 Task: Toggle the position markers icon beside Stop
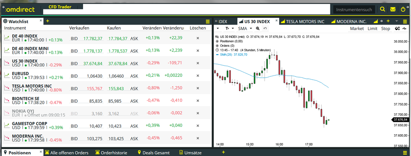click(x=397, y=28)
